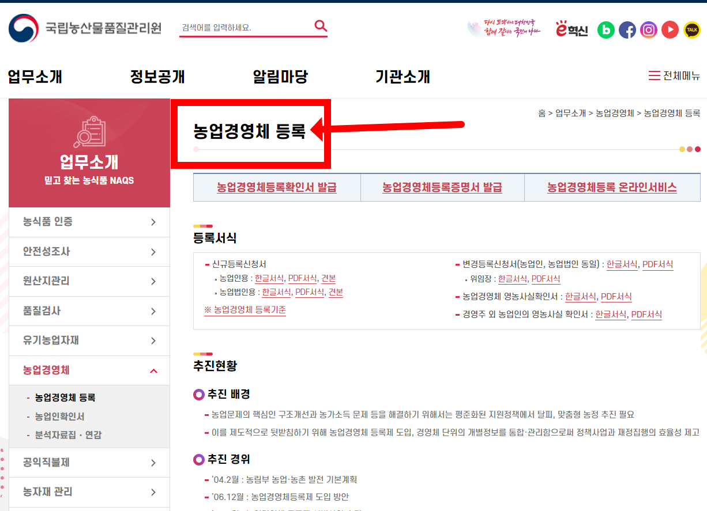Collapse the 농업경영체 sidebar section

point(89,370)
